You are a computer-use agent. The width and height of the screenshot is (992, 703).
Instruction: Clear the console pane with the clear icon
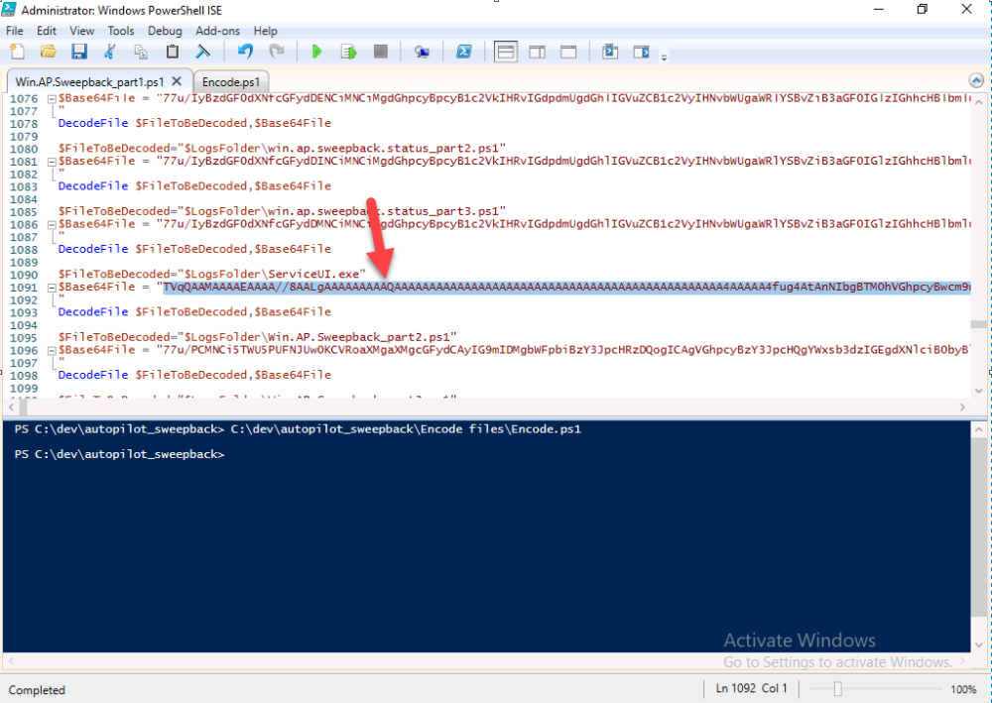pyautogui.click(x=202, y=52)
